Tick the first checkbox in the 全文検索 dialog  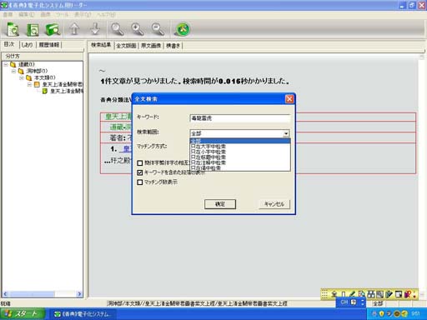pyautogui.click(x=140, y=162)
